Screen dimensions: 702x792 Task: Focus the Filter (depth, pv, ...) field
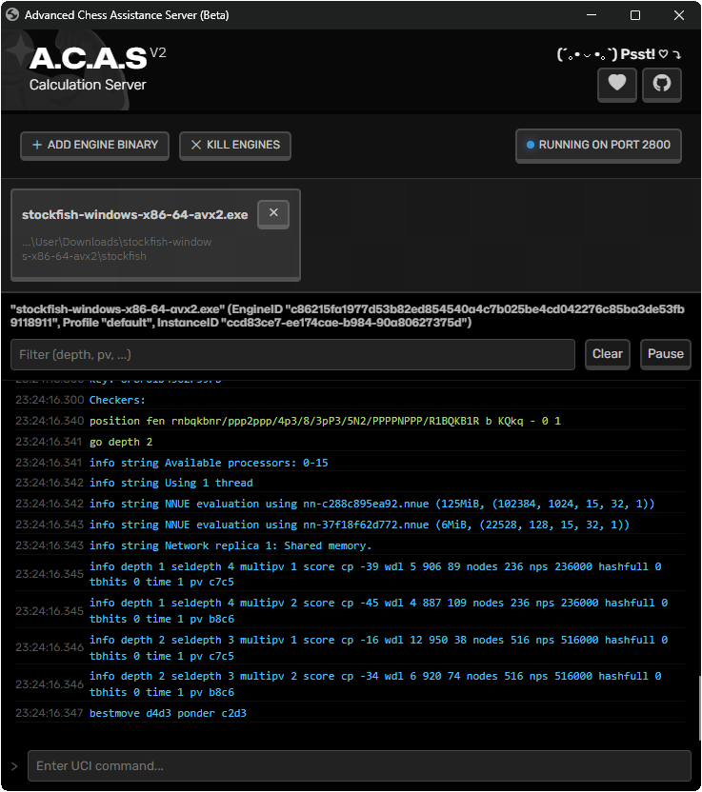tap(292, 354)
